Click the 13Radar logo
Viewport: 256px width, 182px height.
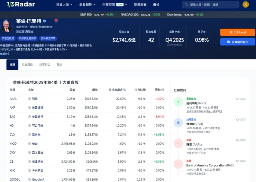21,4
